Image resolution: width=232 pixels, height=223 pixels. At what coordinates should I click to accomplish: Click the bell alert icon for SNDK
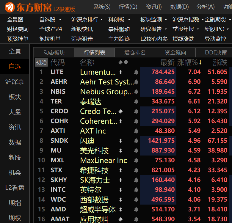click(x=136, y=141)
